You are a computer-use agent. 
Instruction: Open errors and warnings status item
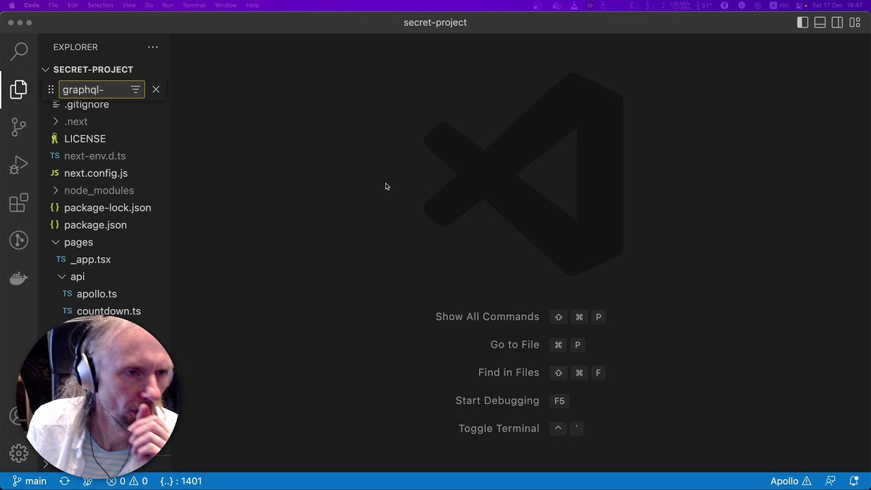pos(127,481)
